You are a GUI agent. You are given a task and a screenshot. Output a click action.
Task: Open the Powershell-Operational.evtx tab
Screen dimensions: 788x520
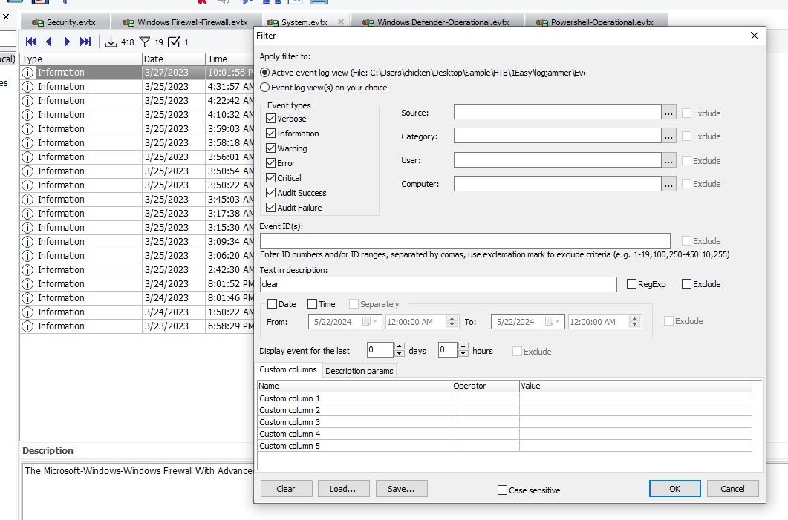tap(596, 22)
